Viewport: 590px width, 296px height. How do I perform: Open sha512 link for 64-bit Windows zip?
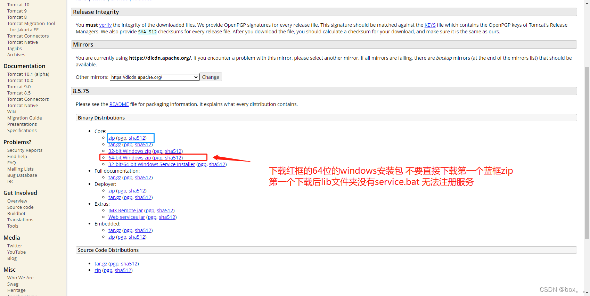pos(173,158)
